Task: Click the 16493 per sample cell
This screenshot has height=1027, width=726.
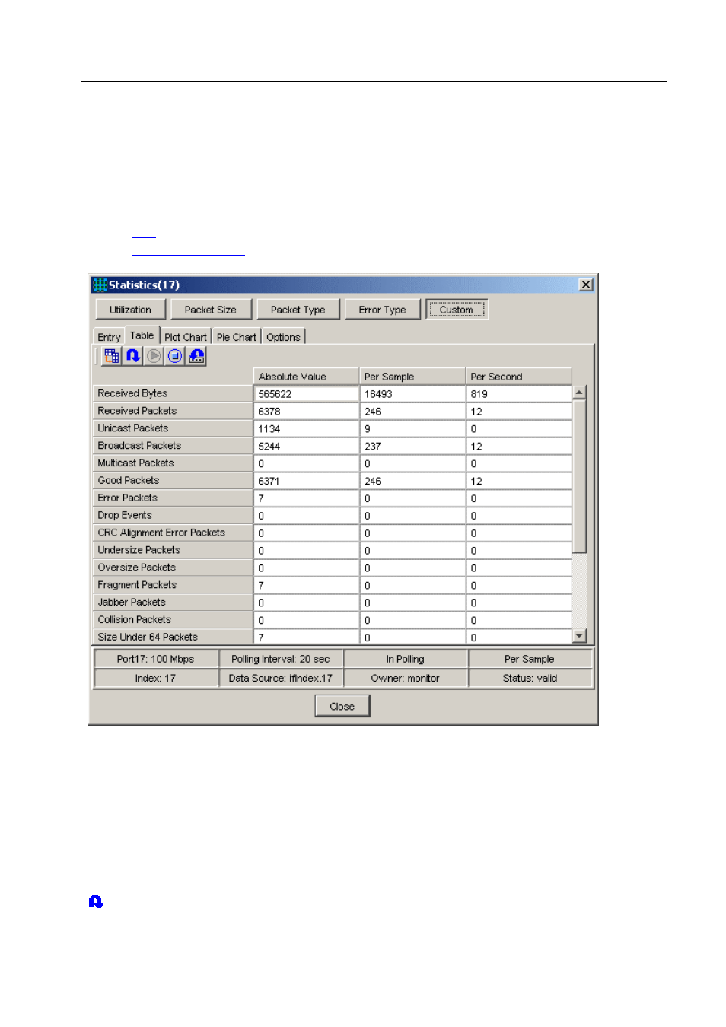Action: point(412,394)
